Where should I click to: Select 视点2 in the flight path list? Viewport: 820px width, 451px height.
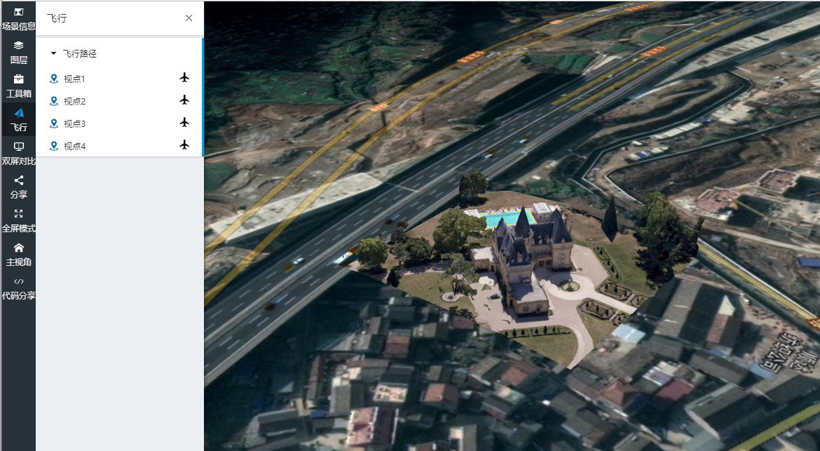[x=74, y=102]
